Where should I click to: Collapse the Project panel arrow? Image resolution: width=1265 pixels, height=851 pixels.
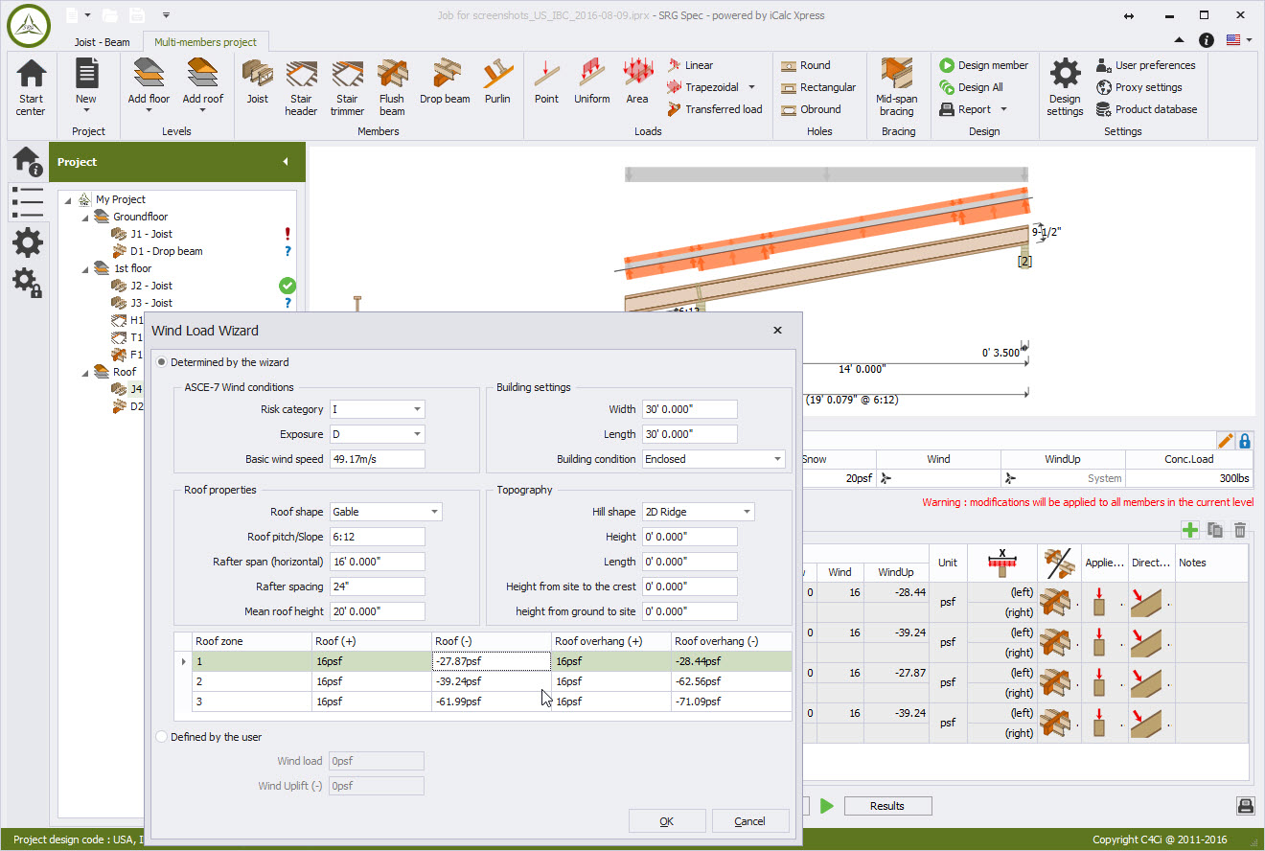(286, 162)
